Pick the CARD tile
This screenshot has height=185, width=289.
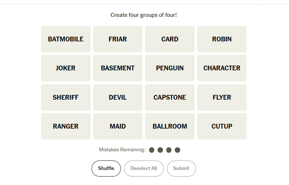pyautogui.click(x=170, y=39)
